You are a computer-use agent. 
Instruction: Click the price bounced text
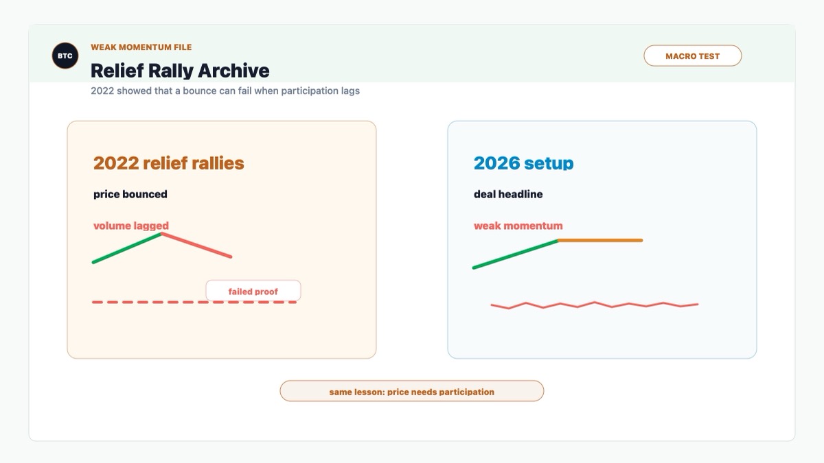pyautogui.click(x=130, y=194)
